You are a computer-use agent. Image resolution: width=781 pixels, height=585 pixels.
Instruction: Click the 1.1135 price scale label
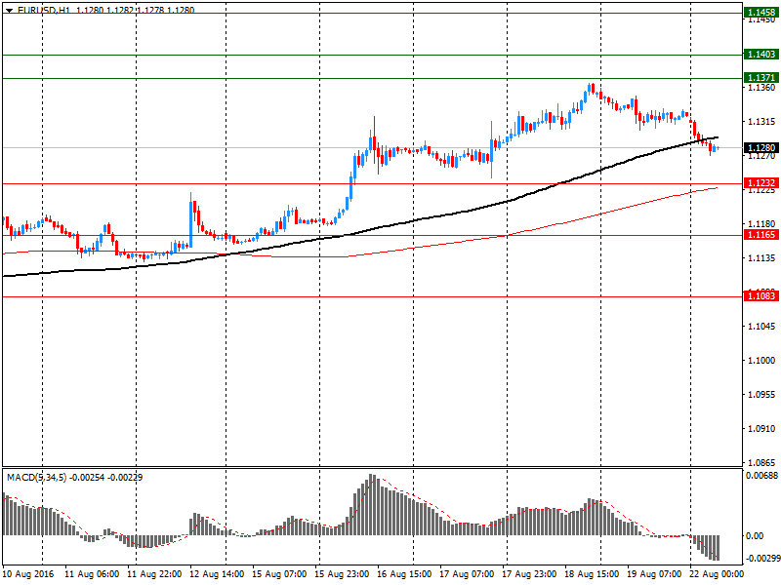(x=761, y=258)
